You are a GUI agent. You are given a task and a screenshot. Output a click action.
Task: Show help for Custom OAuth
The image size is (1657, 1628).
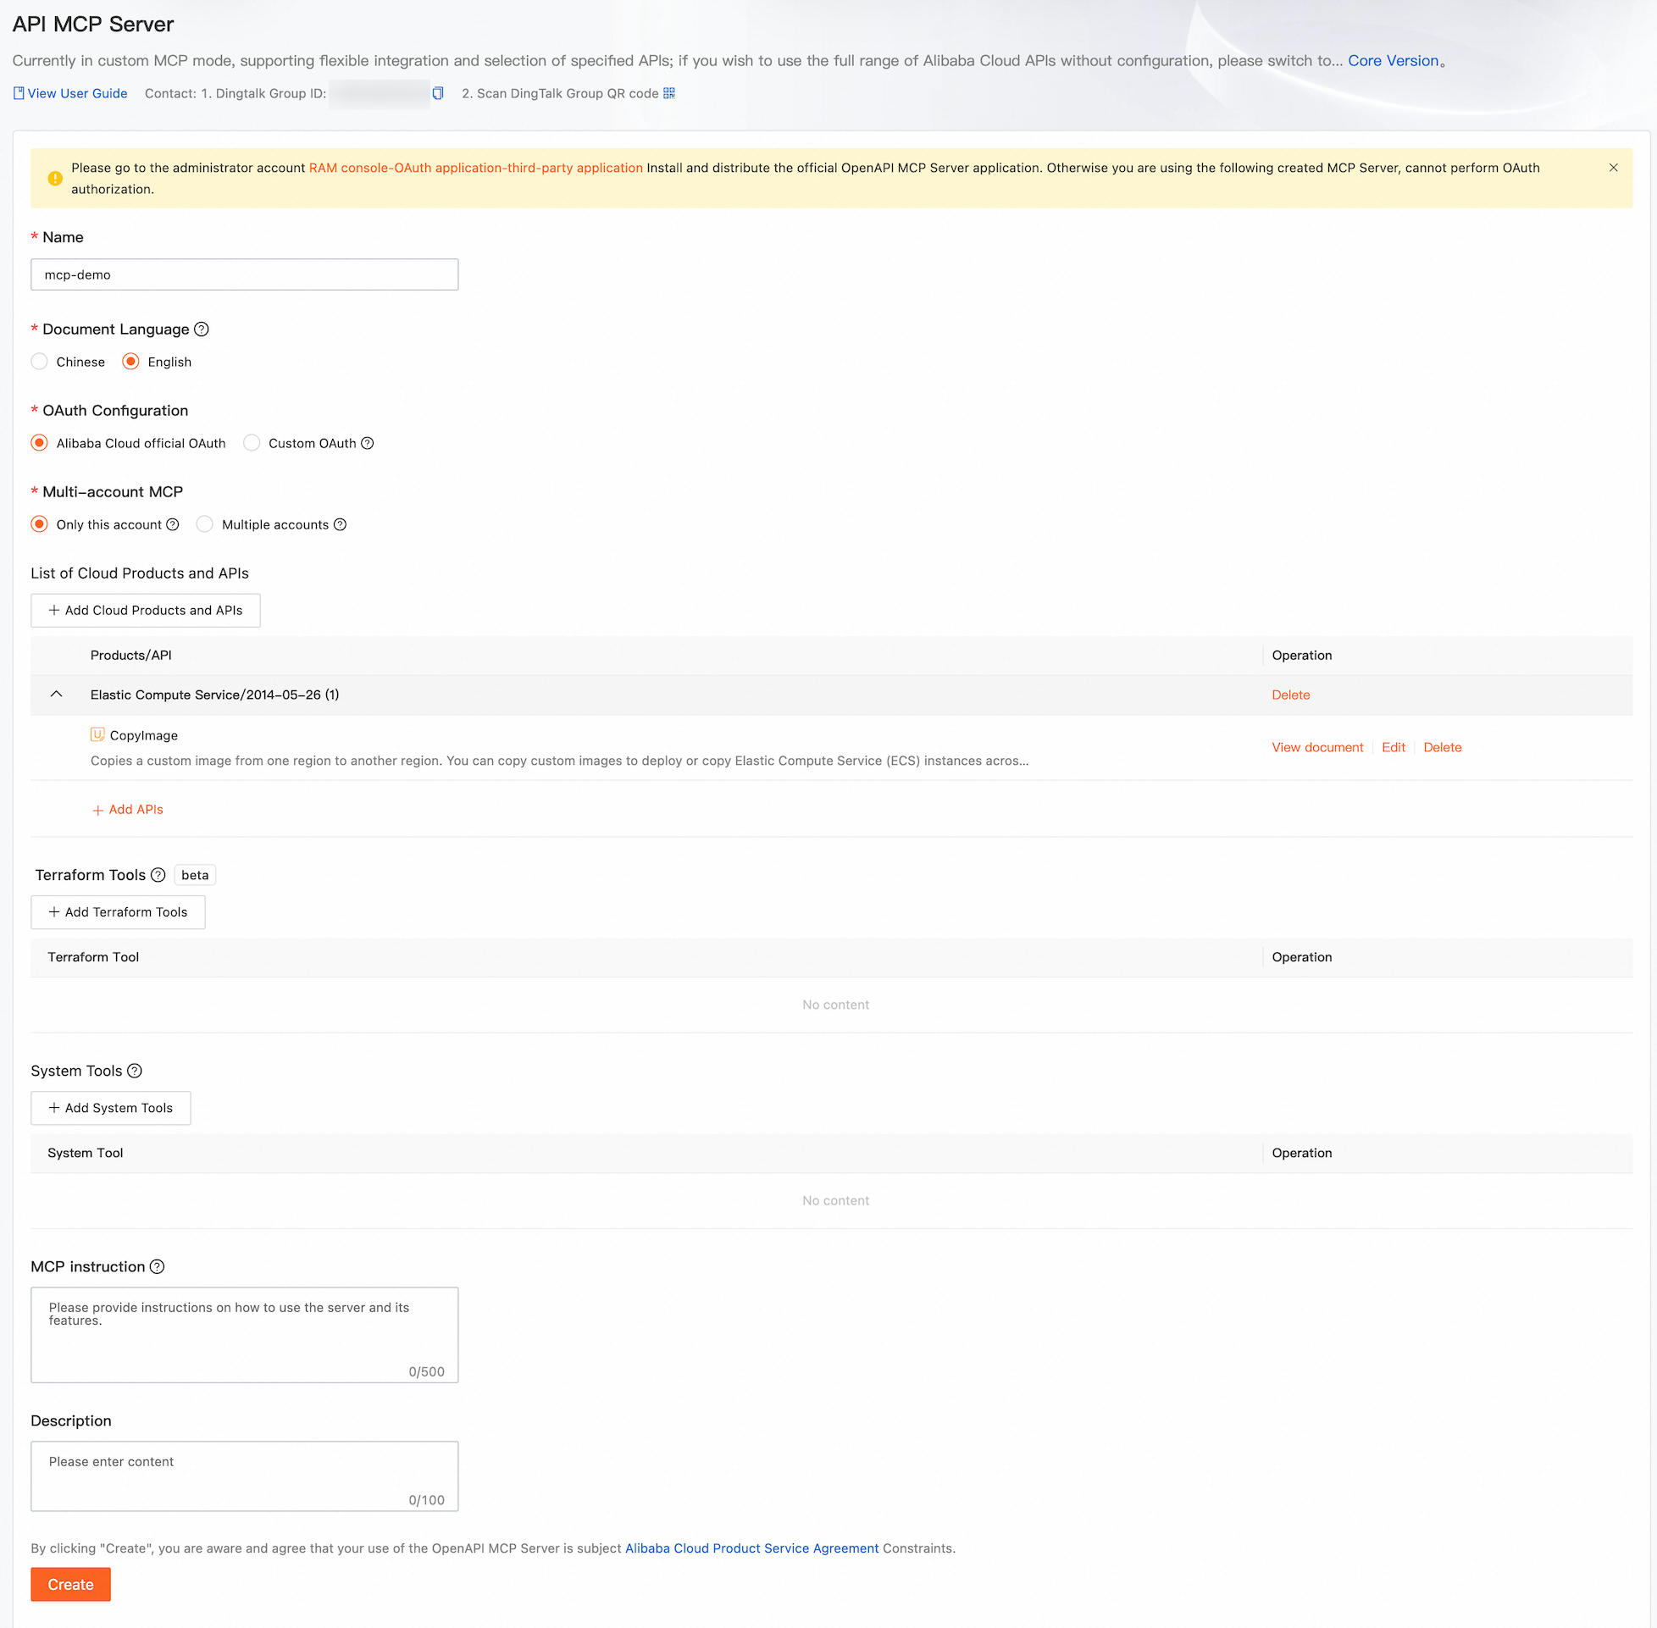pos(368,443)
